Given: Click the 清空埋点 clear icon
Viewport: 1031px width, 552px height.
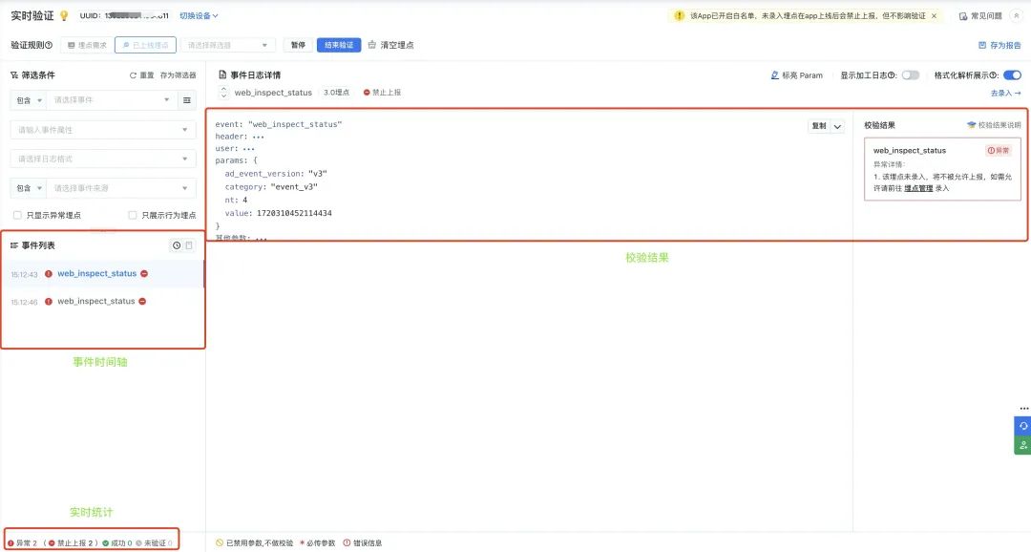Looking at the screenshot, I should pyautogui.click(x=372, y=45).
